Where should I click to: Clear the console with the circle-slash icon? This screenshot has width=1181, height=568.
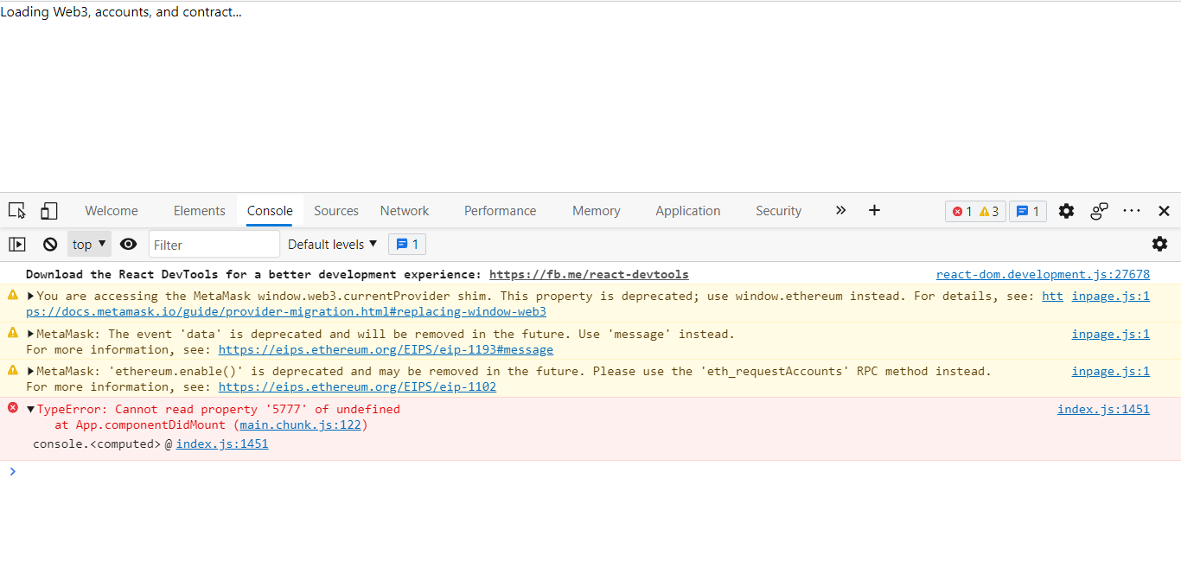pos(49,244)
